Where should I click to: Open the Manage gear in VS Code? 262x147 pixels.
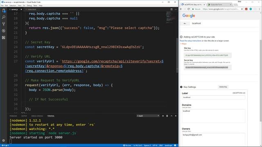4,140
